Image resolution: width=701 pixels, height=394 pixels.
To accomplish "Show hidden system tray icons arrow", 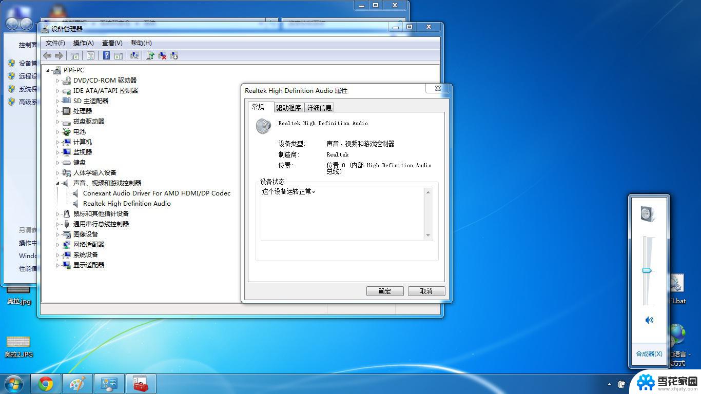I will (609, 384).
